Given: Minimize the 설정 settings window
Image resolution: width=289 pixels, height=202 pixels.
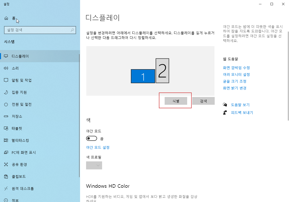Looking at the screenshot, I should point(260,4).
